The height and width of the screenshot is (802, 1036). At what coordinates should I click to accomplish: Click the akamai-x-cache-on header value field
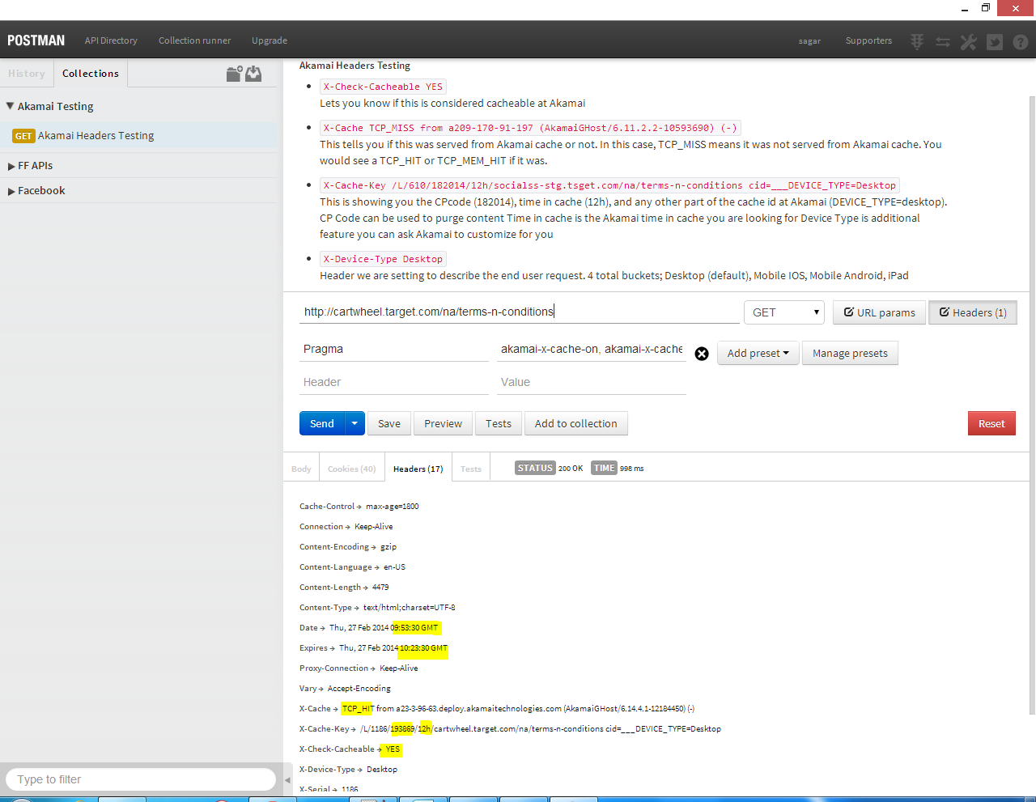click(x=592, y=349)
